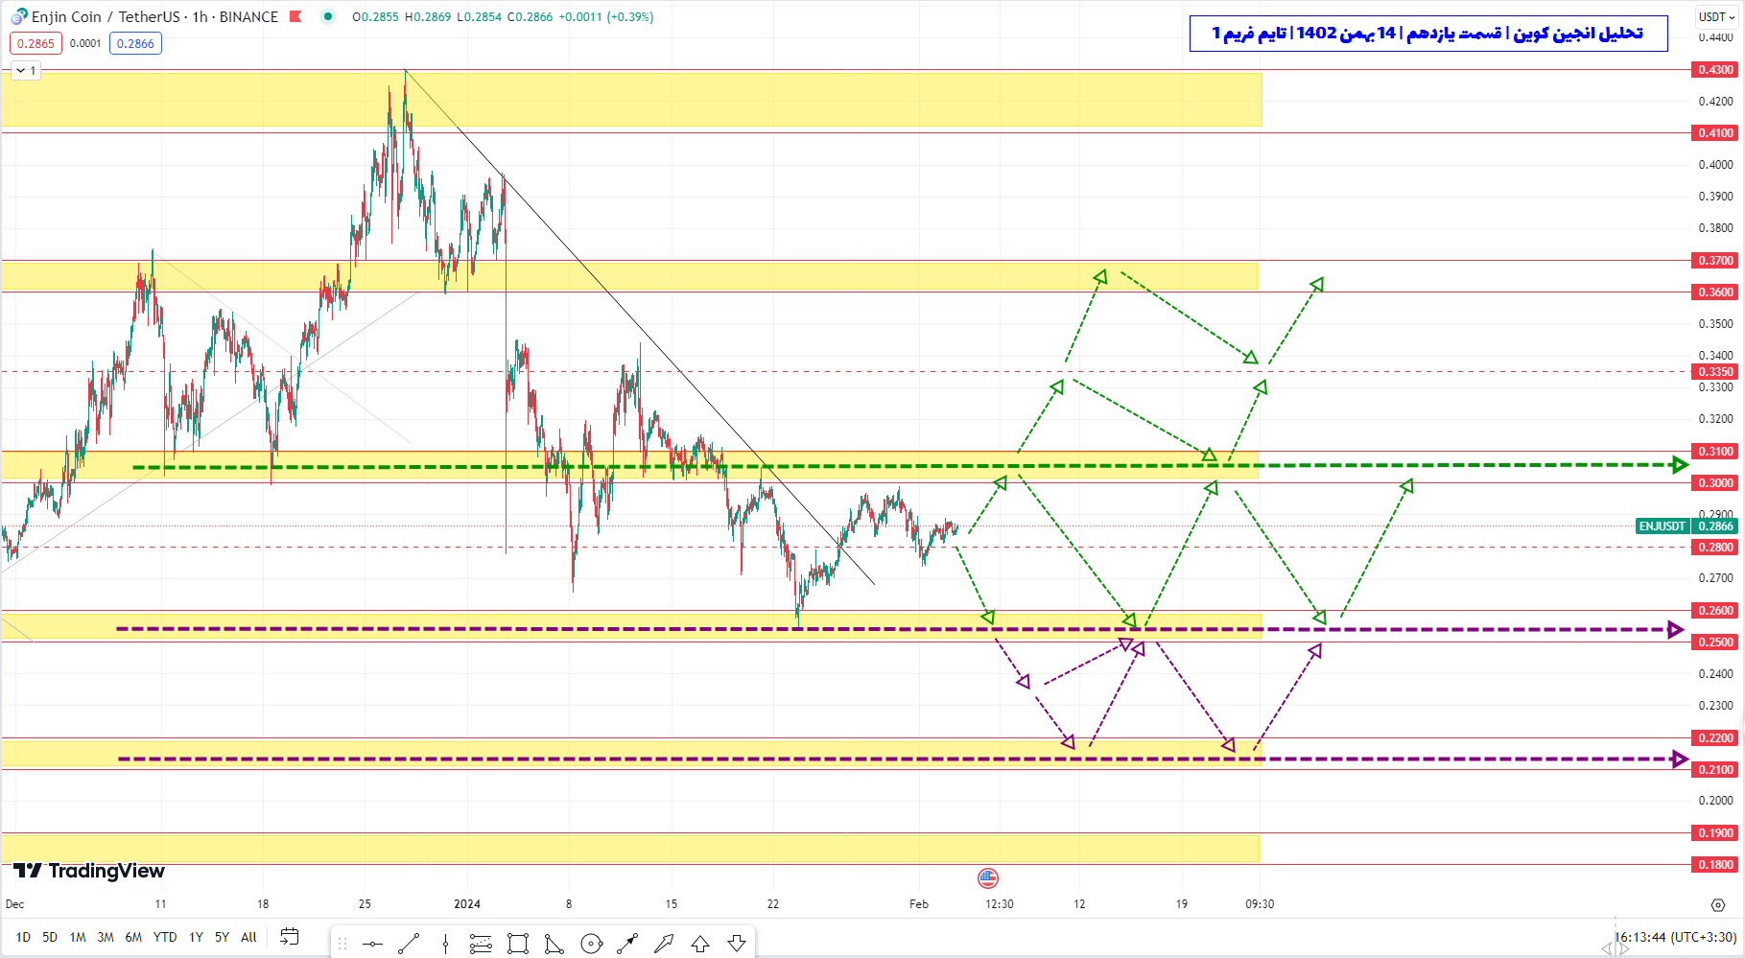Click the 0.0001 spread value
Viewport: 1745px width, 958px height.
coord(85,43)
